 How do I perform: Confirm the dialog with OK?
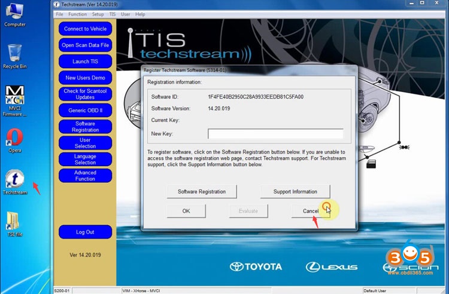point(186,211)
